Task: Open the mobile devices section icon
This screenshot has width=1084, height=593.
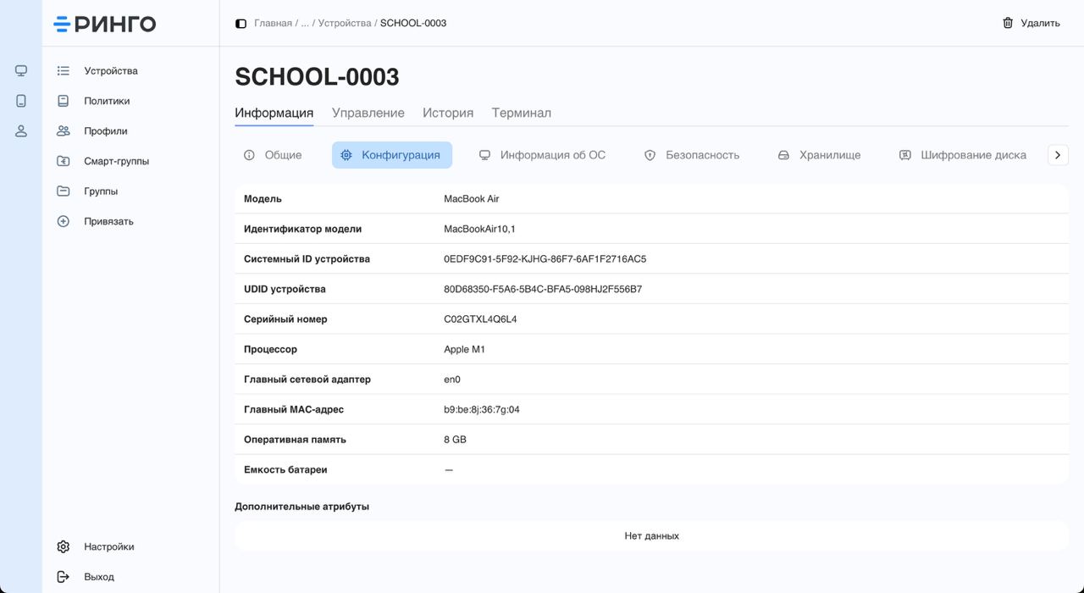Action: (x=20, y=100)
